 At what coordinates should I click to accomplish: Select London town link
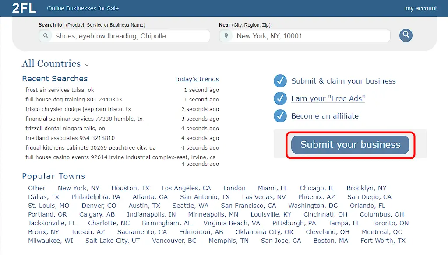[234, 188]
